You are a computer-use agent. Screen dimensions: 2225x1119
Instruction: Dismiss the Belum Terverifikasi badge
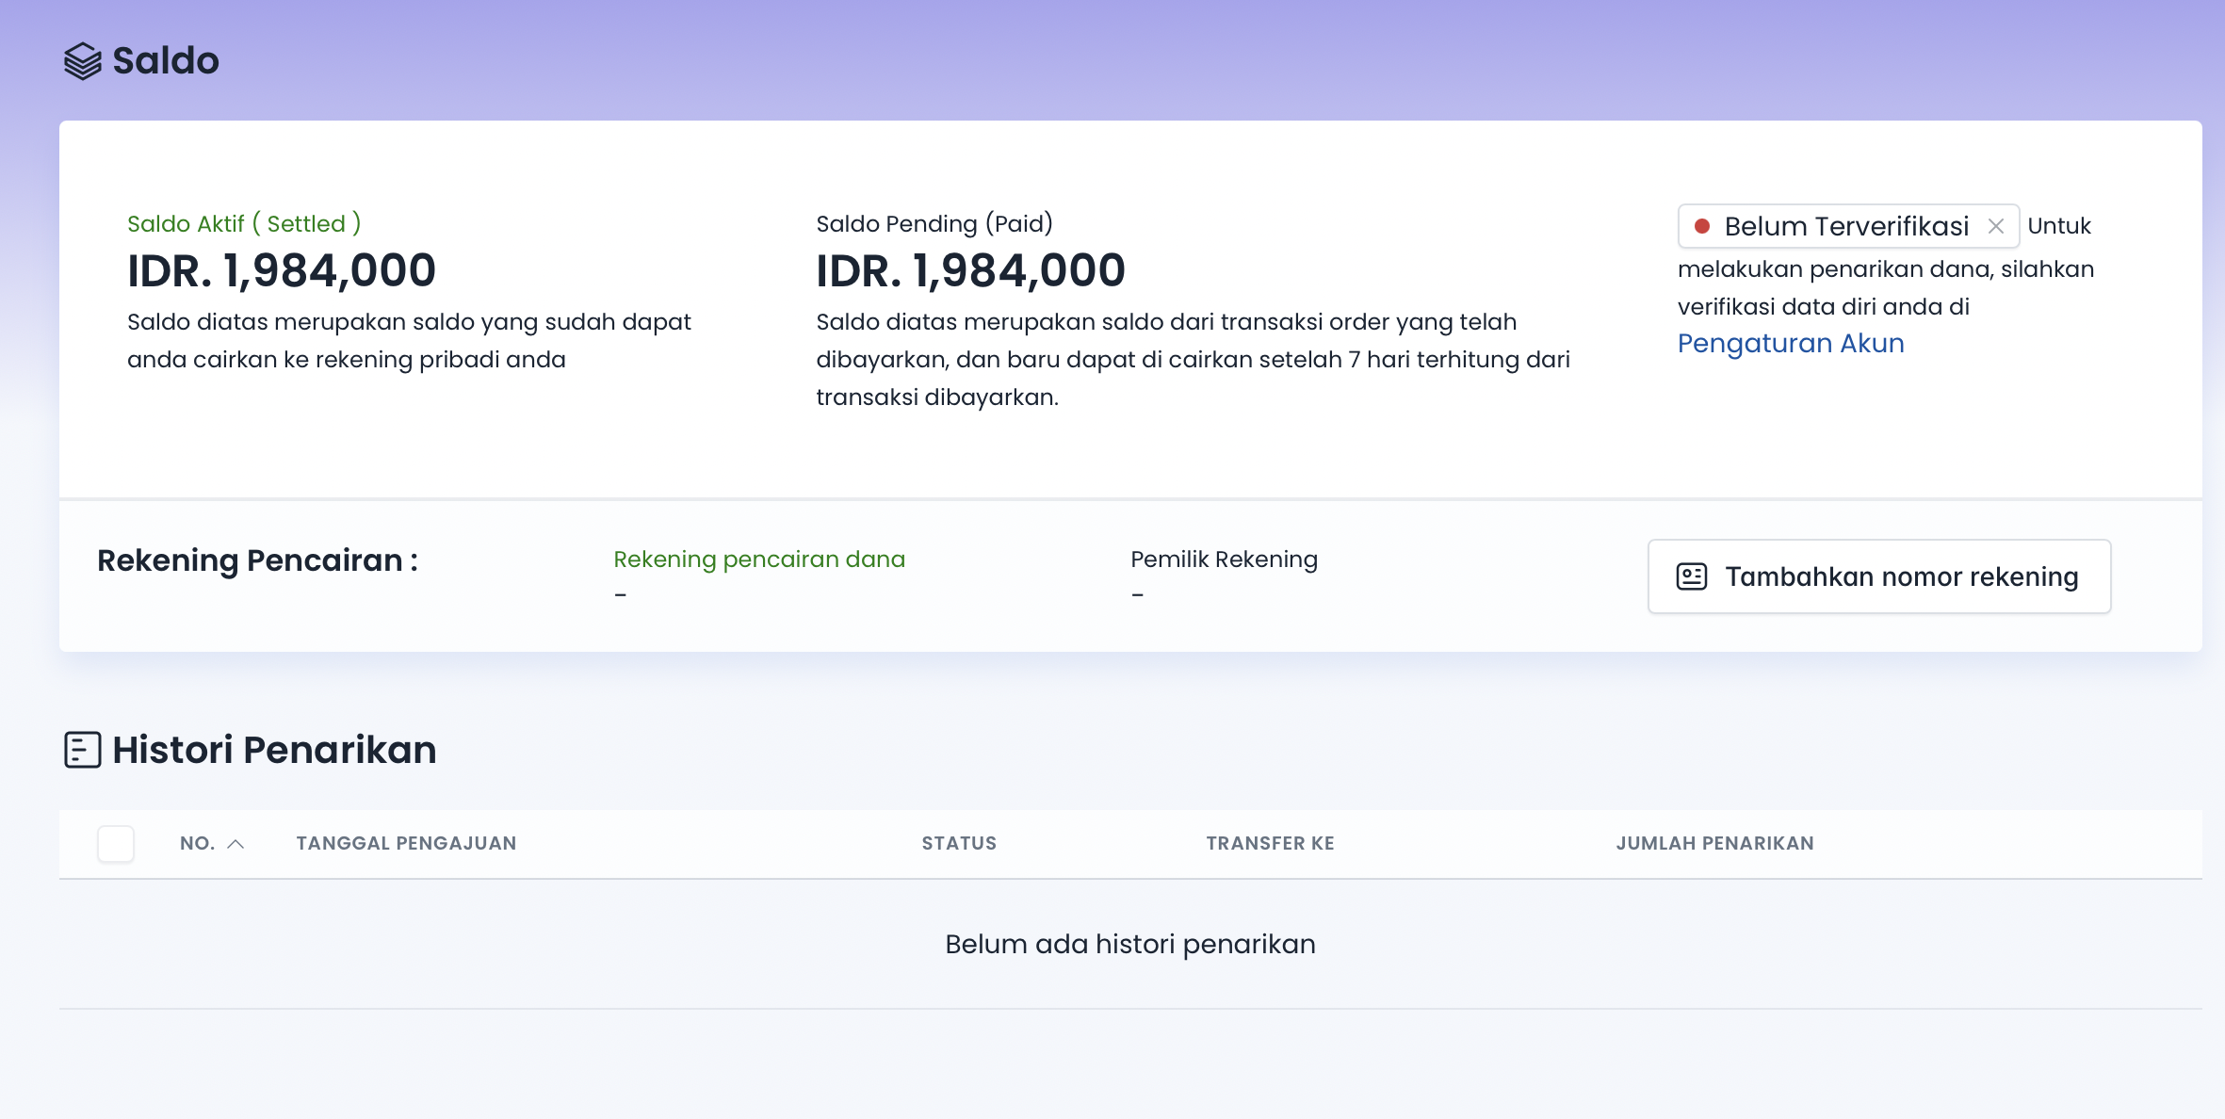pos(1995,226)
